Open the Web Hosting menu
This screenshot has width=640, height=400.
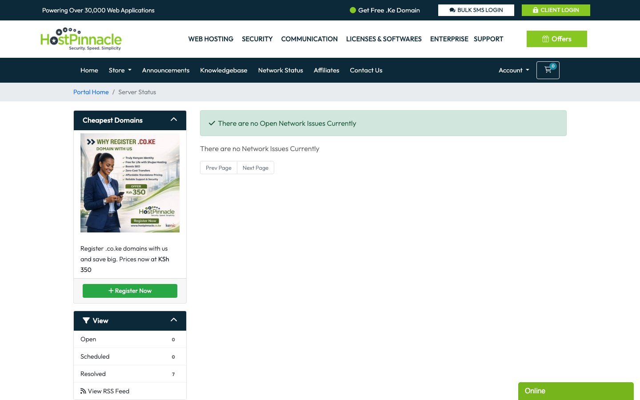pos(211,39)
